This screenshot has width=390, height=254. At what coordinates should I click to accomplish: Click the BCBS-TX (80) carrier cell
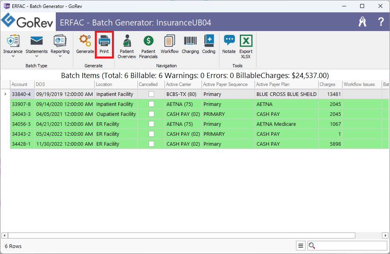[183, 94]
